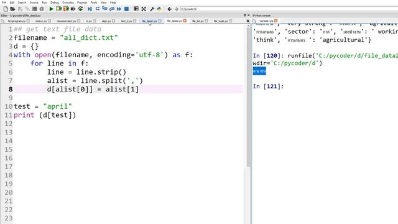Open the View menu
The height and width of the screenshot is (224, 398).
[x=104, y=2]
